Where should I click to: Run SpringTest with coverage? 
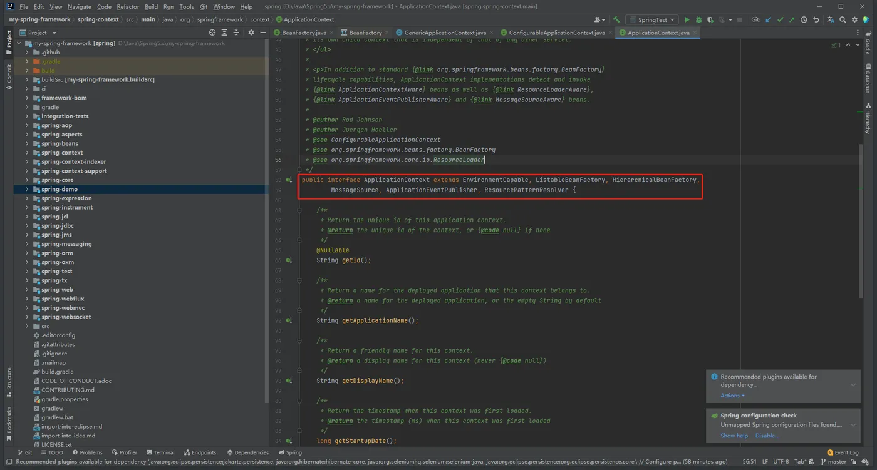[709, 20]
